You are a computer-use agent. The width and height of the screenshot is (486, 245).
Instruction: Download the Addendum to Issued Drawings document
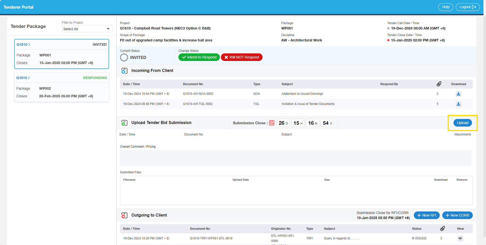coord(458,94)
